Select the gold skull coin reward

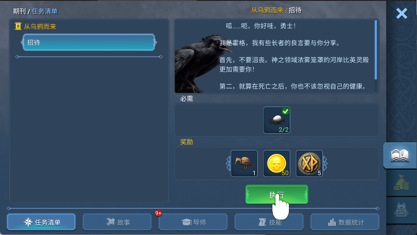[x=276, y=163]
